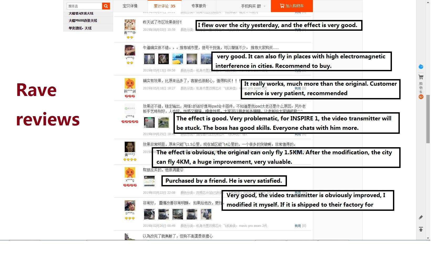Open the shopping cart icon in right sidebar
The height and width of the screenshot is (276, 441).
point(421,77)
